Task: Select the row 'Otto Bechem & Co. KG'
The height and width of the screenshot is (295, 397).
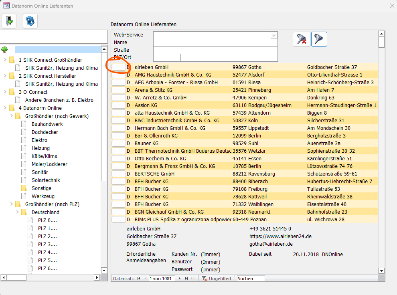Action: (x=245, y=159)
